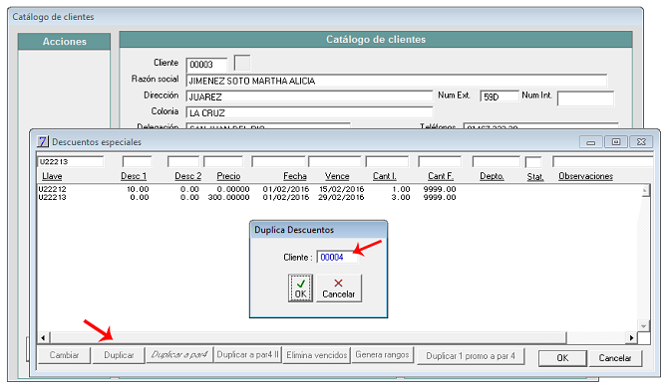Confirm duplication with the green check OK button
Image resolution: width=669 pixels, height=390 pixels.
(300, 289)
